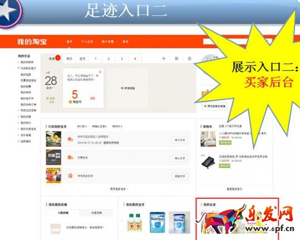Image resolution: width=300 pixels, height=240 pixels.
Task: Click the previous arrow in 我收藏的宝贝 carousel
Action: 122,220
